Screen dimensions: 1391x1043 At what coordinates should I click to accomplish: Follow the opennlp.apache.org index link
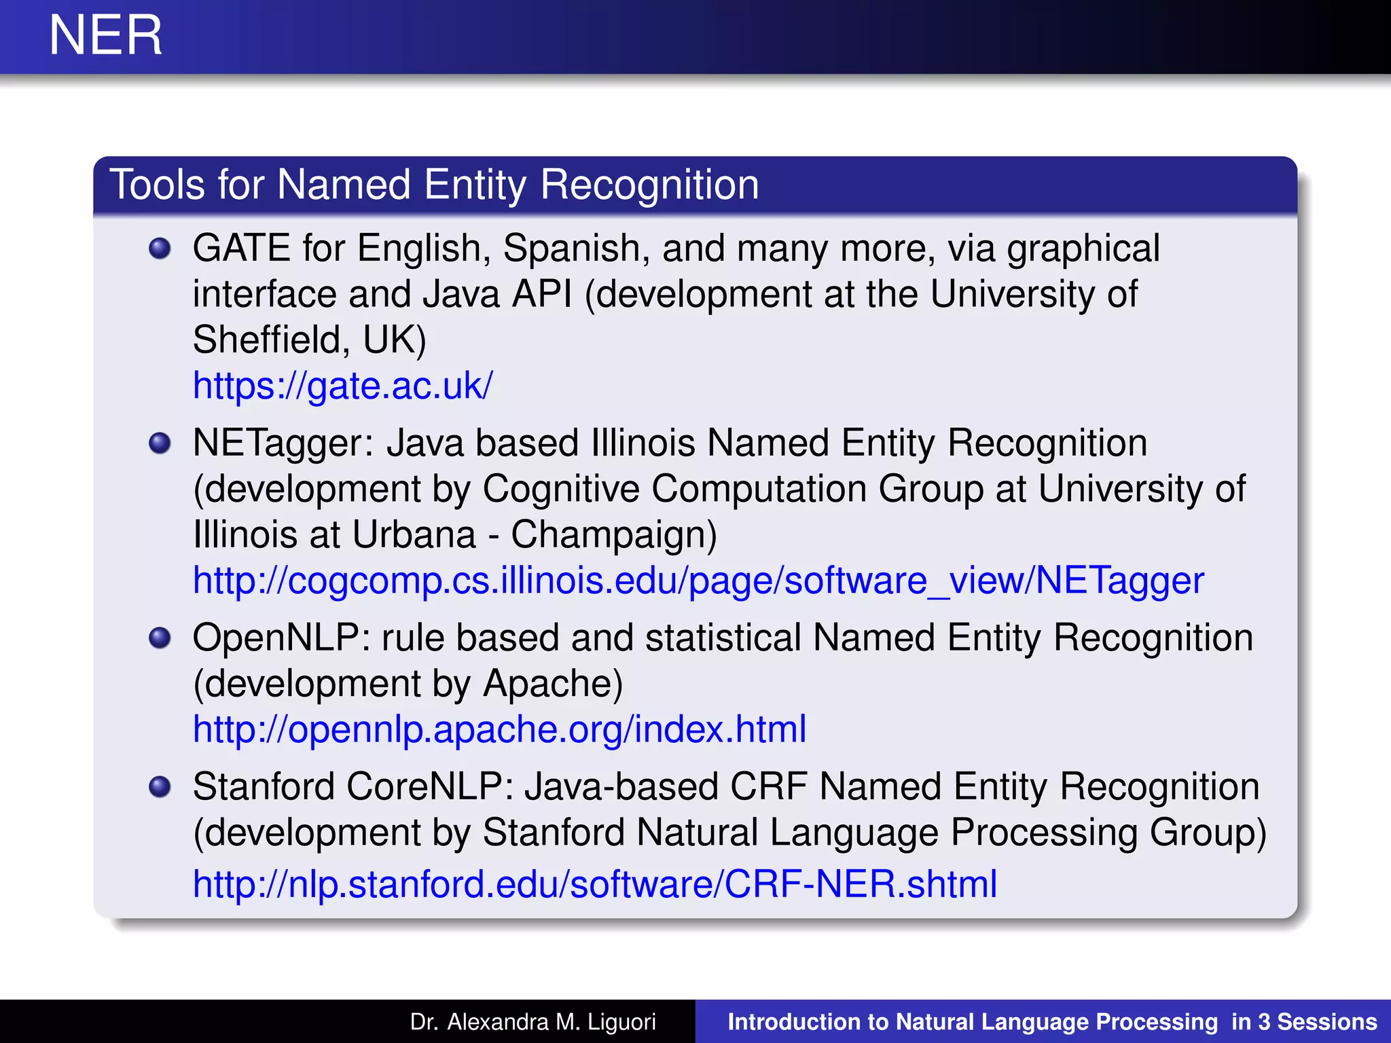point(500,729)
